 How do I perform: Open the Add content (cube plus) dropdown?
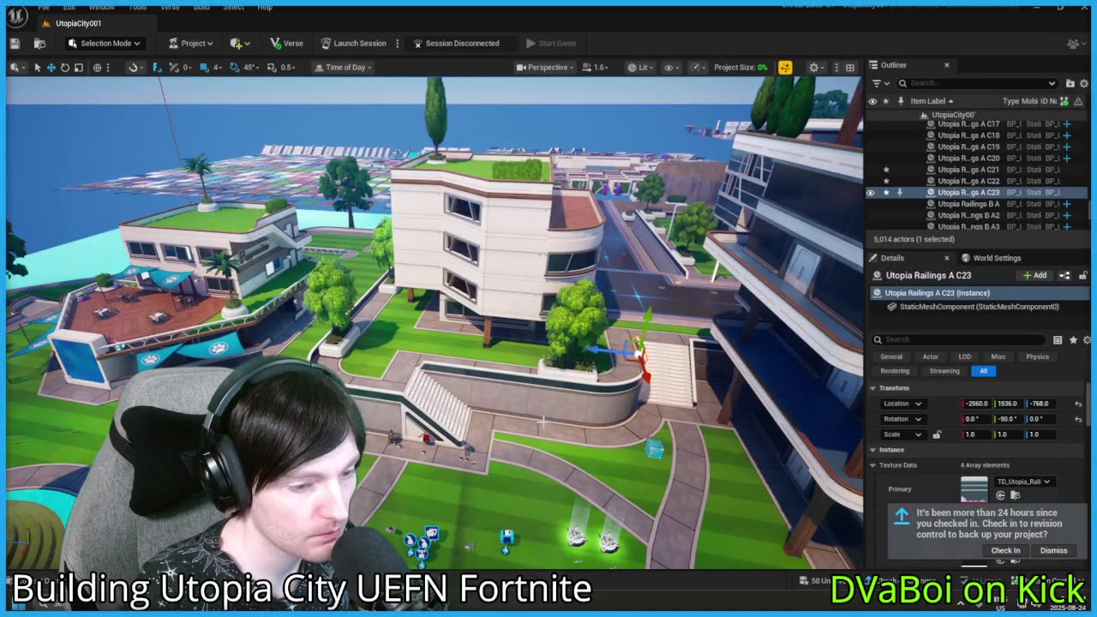pos(240,43)
